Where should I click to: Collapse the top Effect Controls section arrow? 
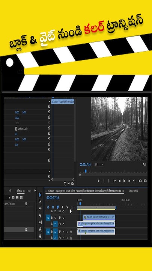pos(50,102)
